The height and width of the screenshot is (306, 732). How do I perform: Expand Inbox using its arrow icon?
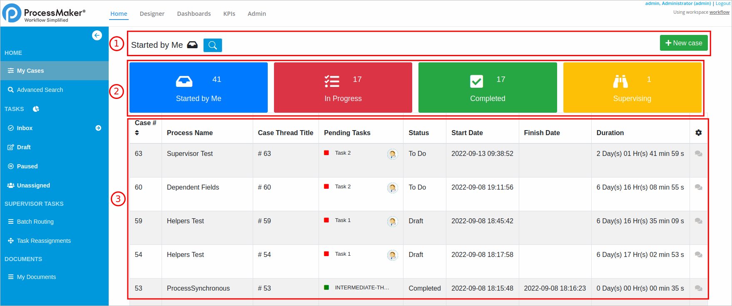pos(98,128)
